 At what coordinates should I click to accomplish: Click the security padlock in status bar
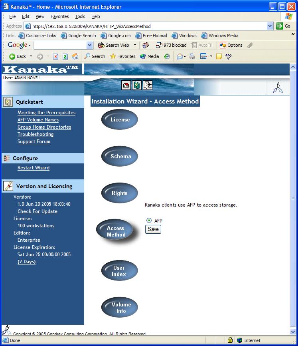click(x=230, y=340)
